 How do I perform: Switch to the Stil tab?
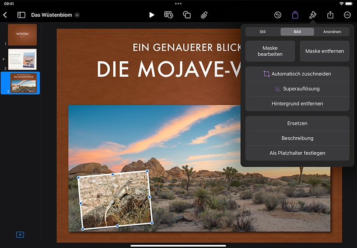point(262,31)
